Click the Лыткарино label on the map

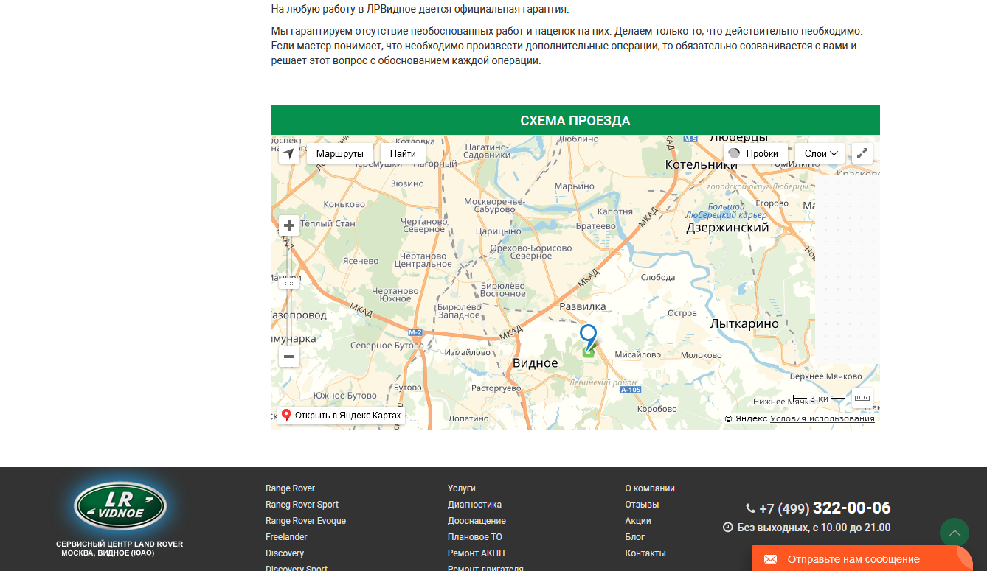(744, 323)
